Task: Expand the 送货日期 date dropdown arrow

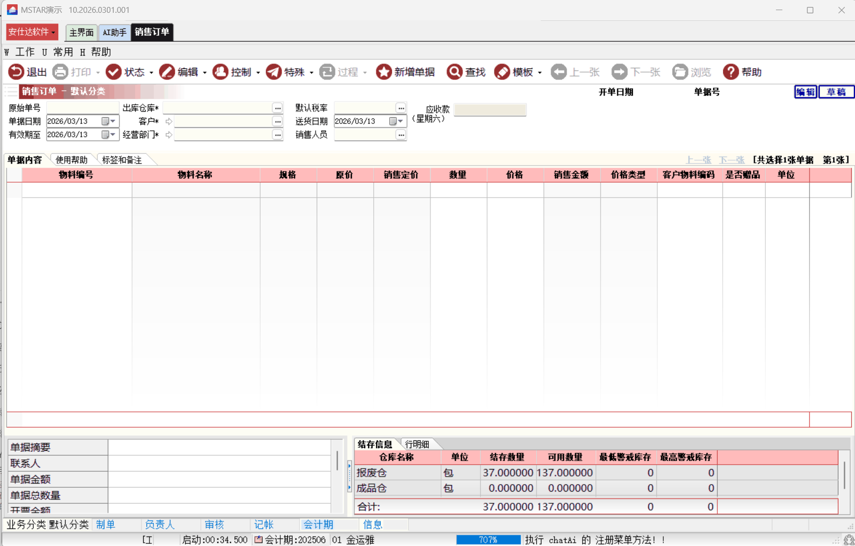Action: click(401, 121)
